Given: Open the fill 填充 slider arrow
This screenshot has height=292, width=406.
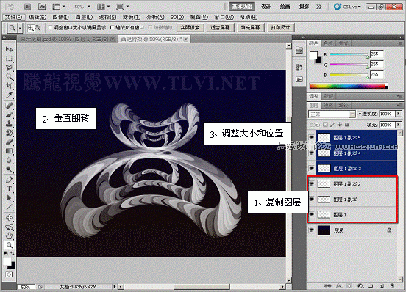Looking at the screenshot, I should point(399,125).
